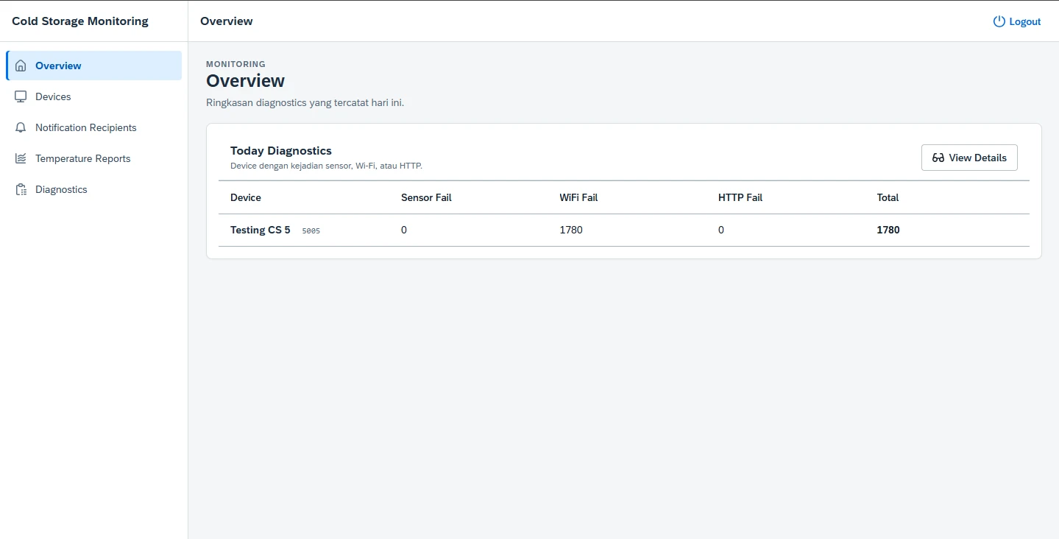
Task: Click the Today Diagnostics card title
Action: 281,150
